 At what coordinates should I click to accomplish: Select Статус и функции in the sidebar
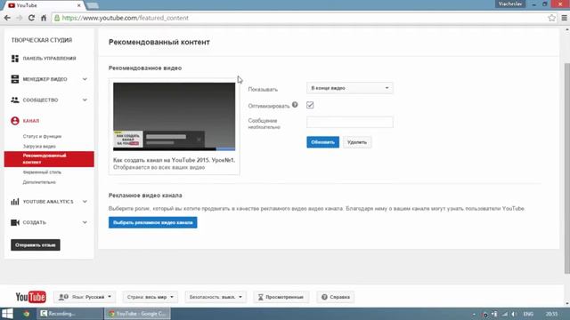(x=42, y=136)
